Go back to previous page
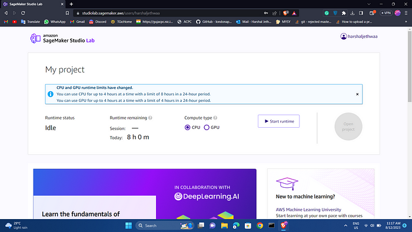 coord(6,13)
